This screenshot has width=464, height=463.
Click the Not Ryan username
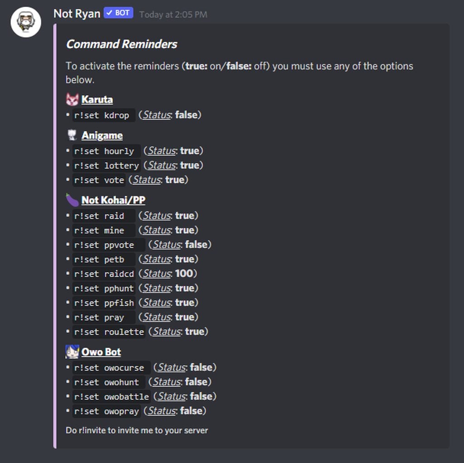pos(77,14)
